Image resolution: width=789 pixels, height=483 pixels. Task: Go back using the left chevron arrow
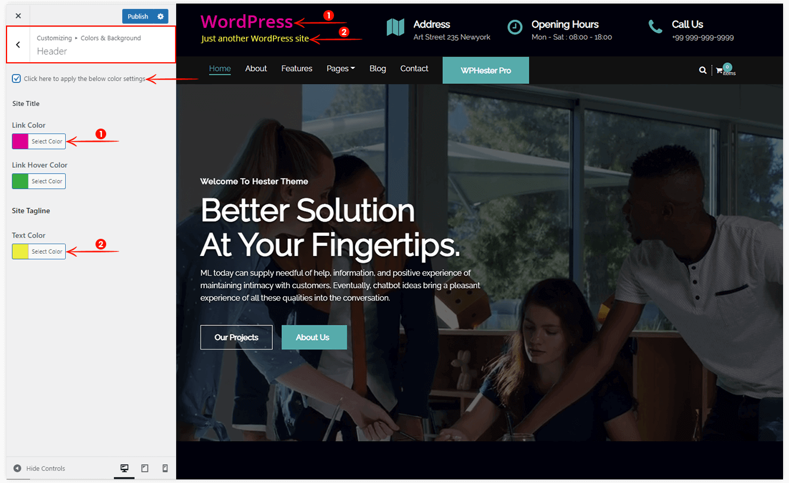(x=18, y=44)
